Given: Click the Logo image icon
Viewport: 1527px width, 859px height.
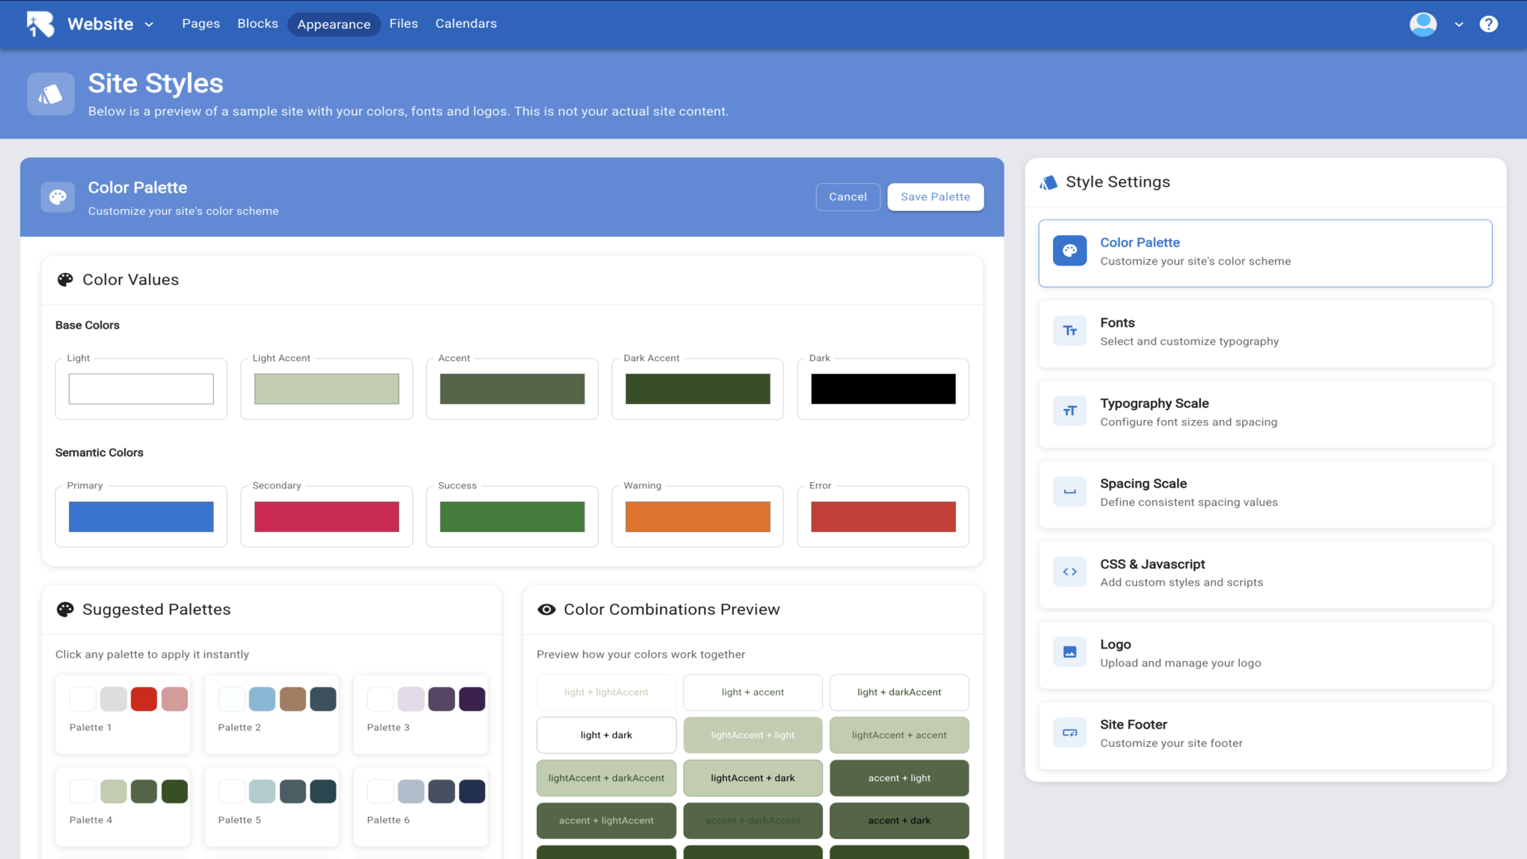Looking at the screenshot, I should pyautogui.click(x=1070, y=652).
